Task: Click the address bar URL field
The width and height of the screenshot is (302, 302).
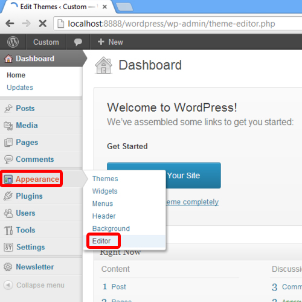Action: click(x=178, y=24)
